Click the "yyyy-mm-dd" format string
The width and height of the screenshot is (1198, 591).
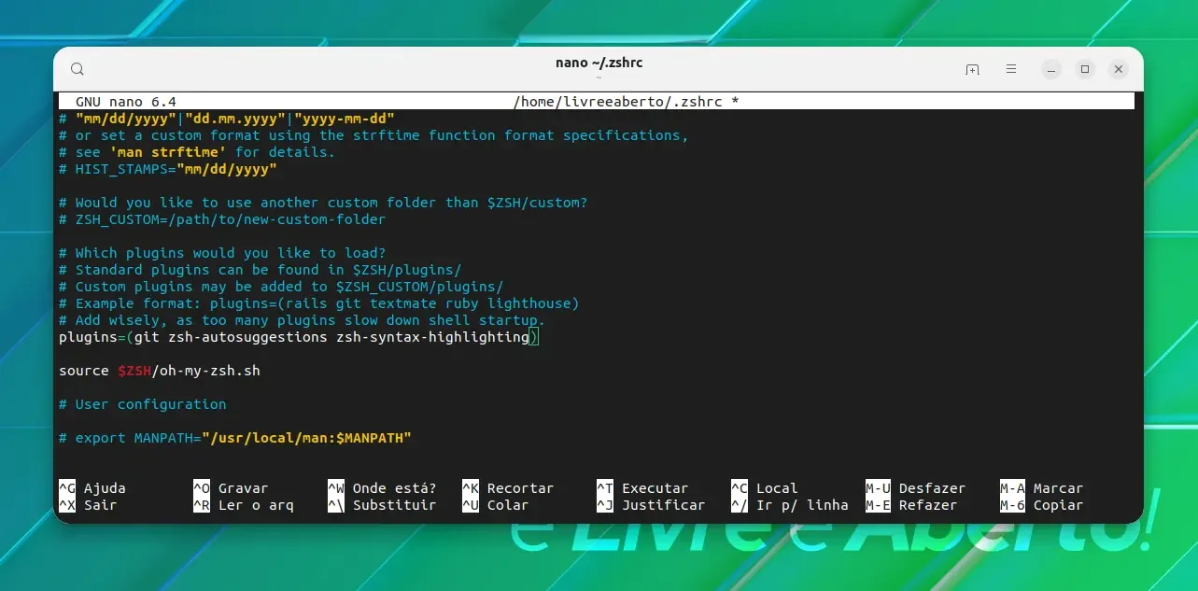pos(345,119)
